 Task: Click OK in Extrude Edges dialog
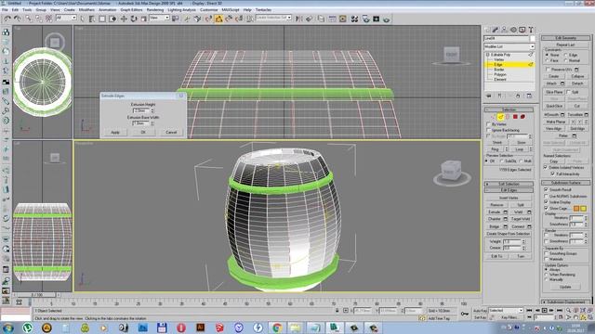(143, 132)
